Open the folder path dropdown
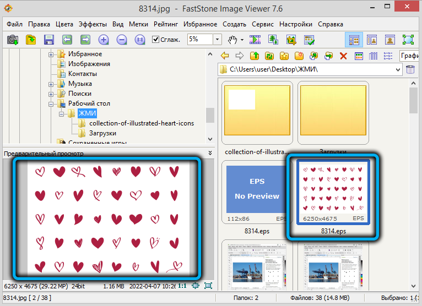 click(398, 70)
